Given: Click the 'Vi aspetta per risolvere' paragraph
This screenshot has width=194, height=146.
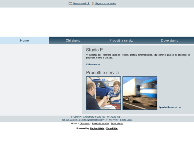Looking at the screenshot, I should (138, 56).
